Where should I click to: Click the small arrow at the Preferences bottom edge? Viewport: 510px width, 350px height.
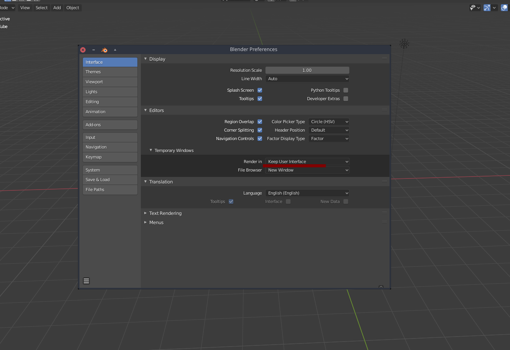tap(381, 287)
